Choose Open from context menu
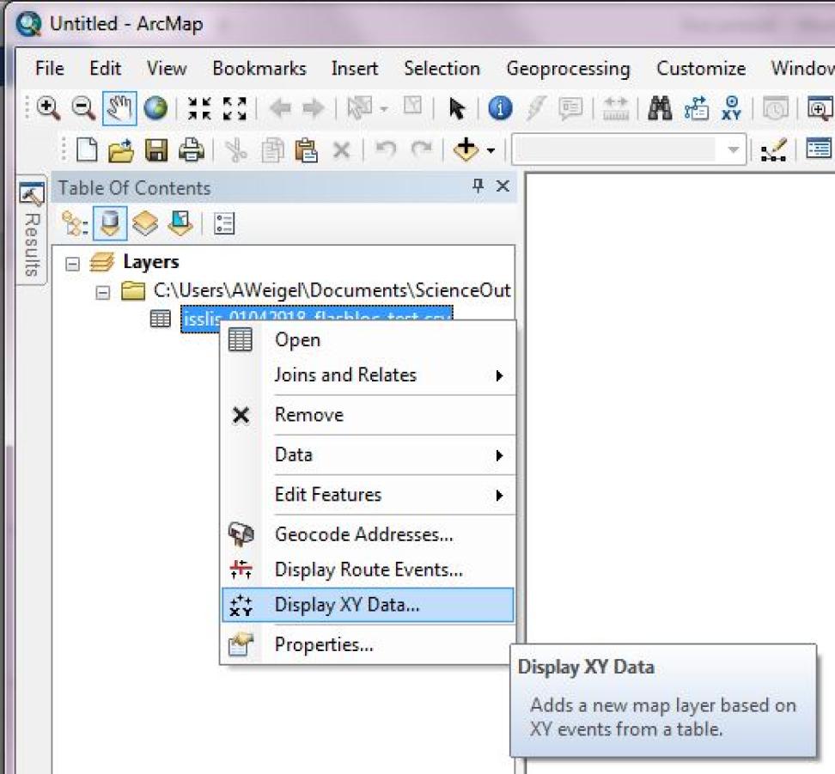This screenshot has width=835, height=774. tap(368, 340)
